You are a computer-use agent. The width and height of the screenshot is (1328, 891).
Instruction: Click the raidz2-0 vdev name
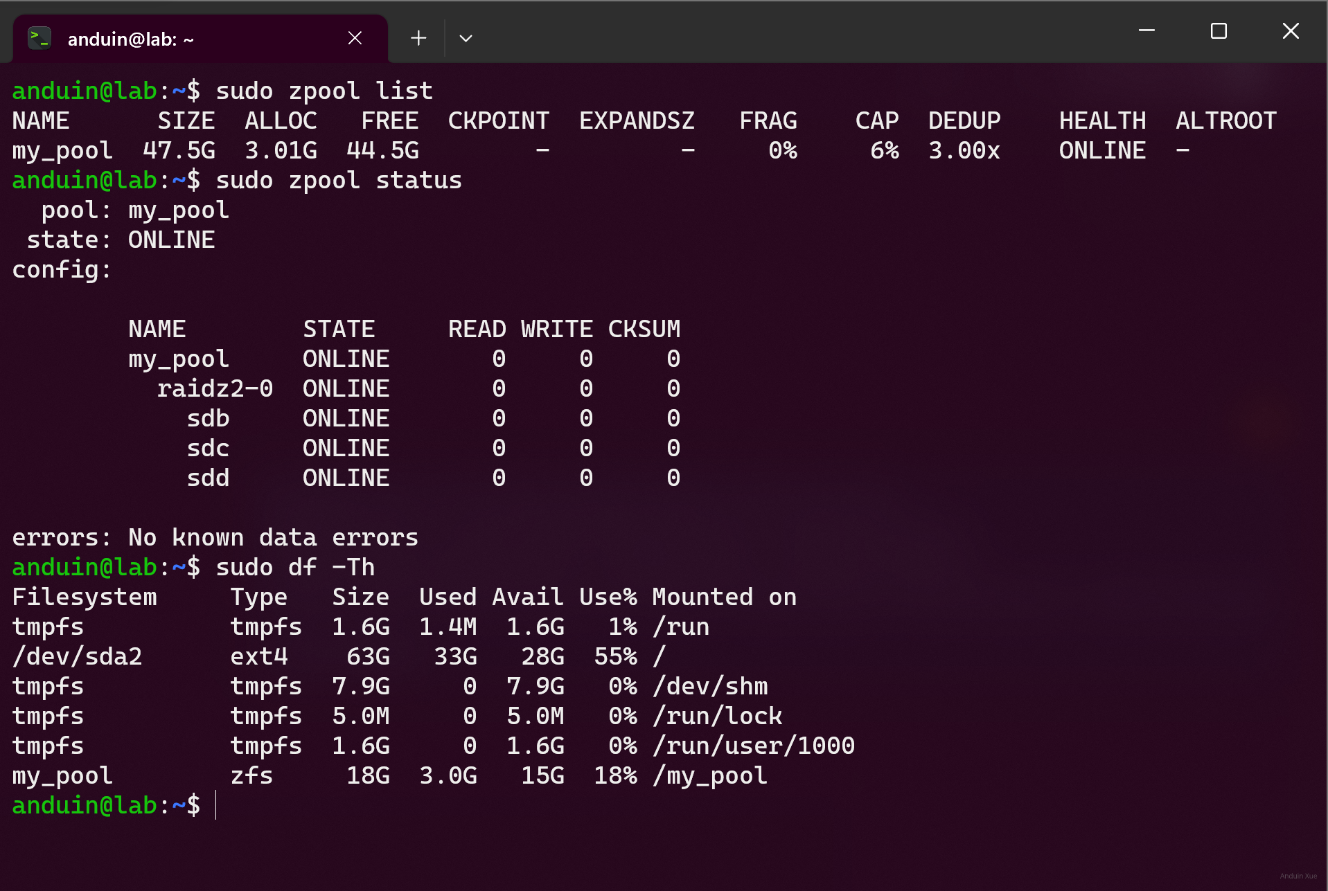pyautogui.click(x=215, y=388)
